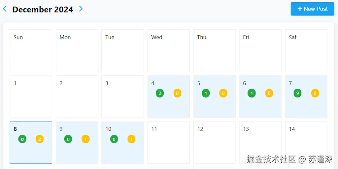Click green badge on December 5
338x169 pixels.
206,93
